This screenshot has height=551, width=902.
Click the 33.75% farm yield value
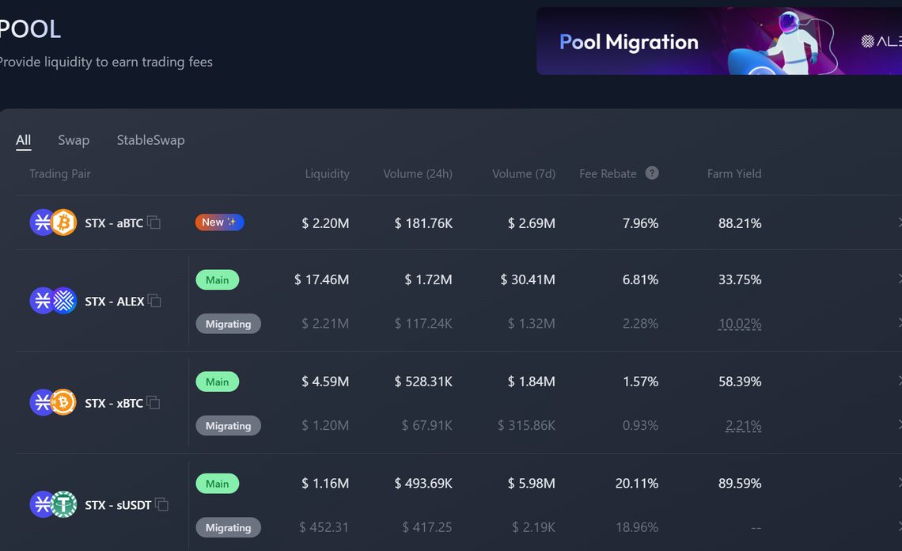coord(740,279)
